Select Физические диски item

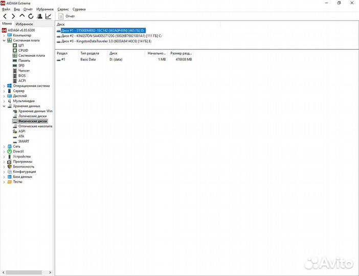(x=33, y=121)
